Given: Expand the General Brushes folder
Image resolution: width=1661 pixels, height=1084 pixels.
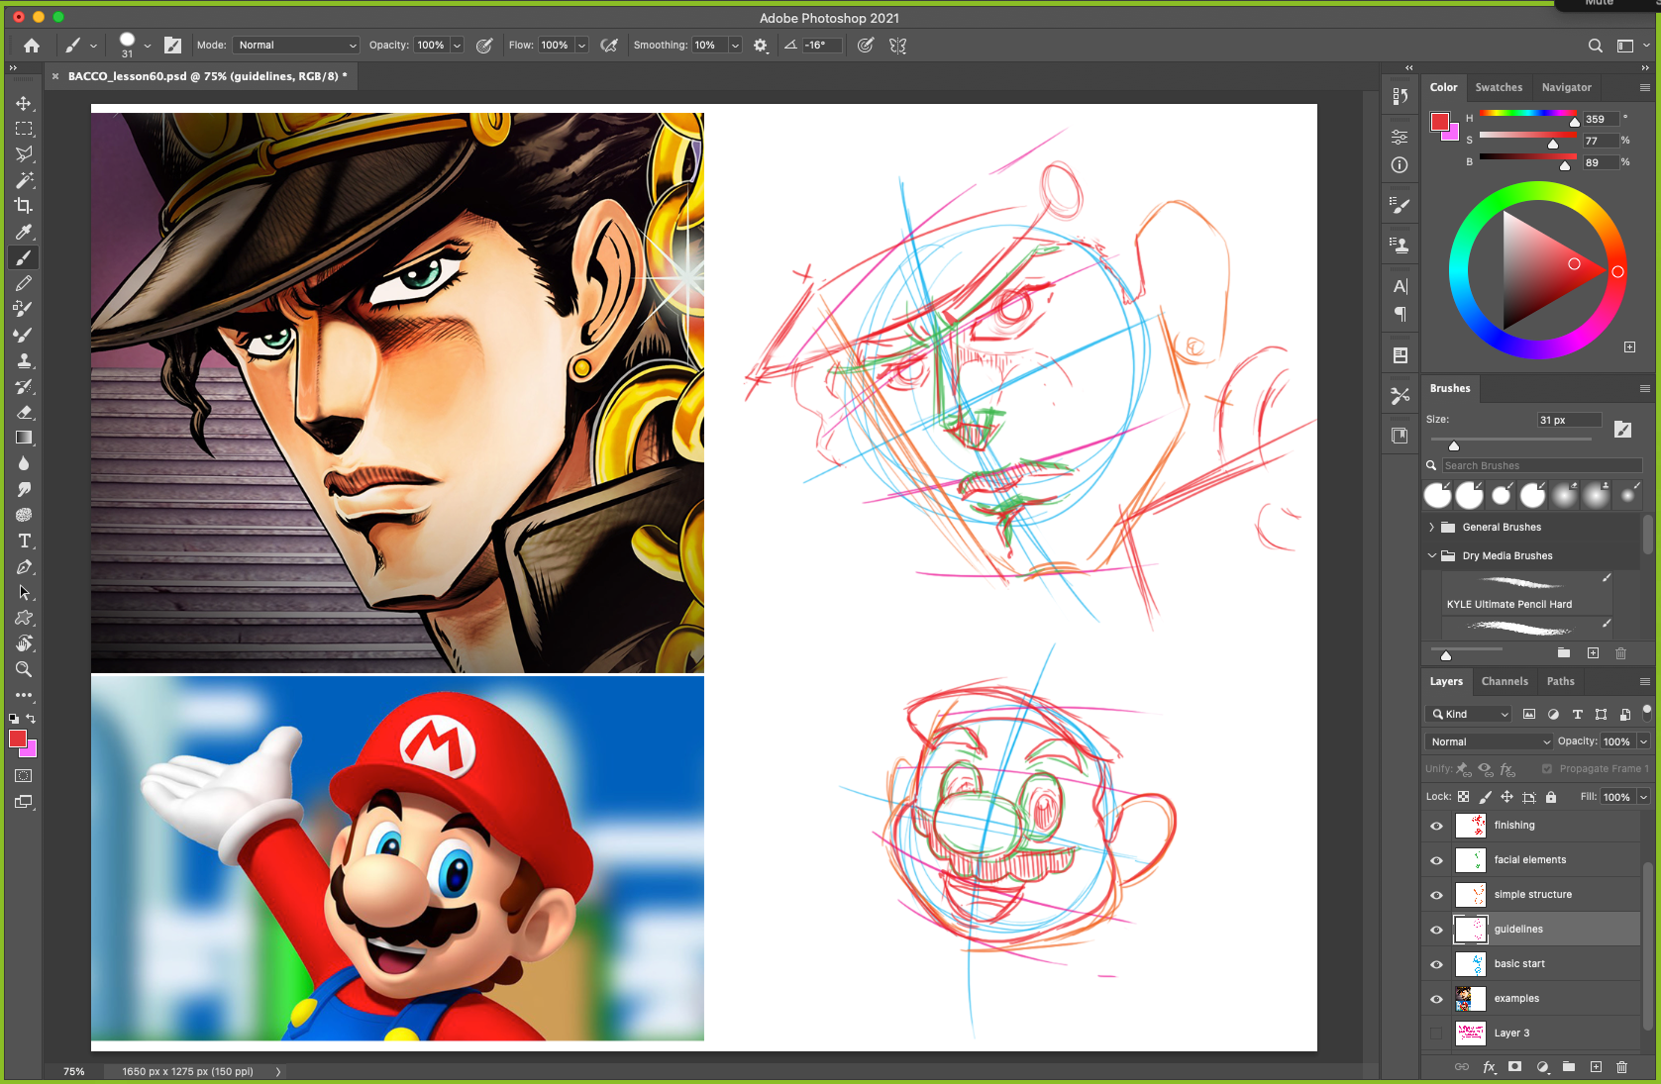Looking at the screenshot, I should pos(1431,528).
